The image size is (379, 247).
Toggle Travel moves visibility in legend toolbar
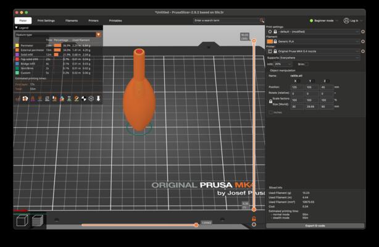[x=18, y=98]
